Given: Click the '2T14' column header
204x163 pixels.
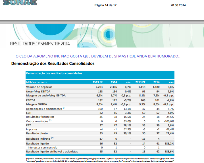Looking at the screenshot, I should point(156,82).
